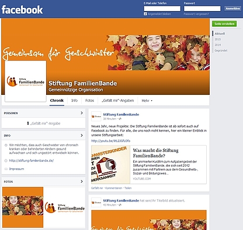Play the YouTube video preview
This screenshot has width=243, height=230.
110,165
